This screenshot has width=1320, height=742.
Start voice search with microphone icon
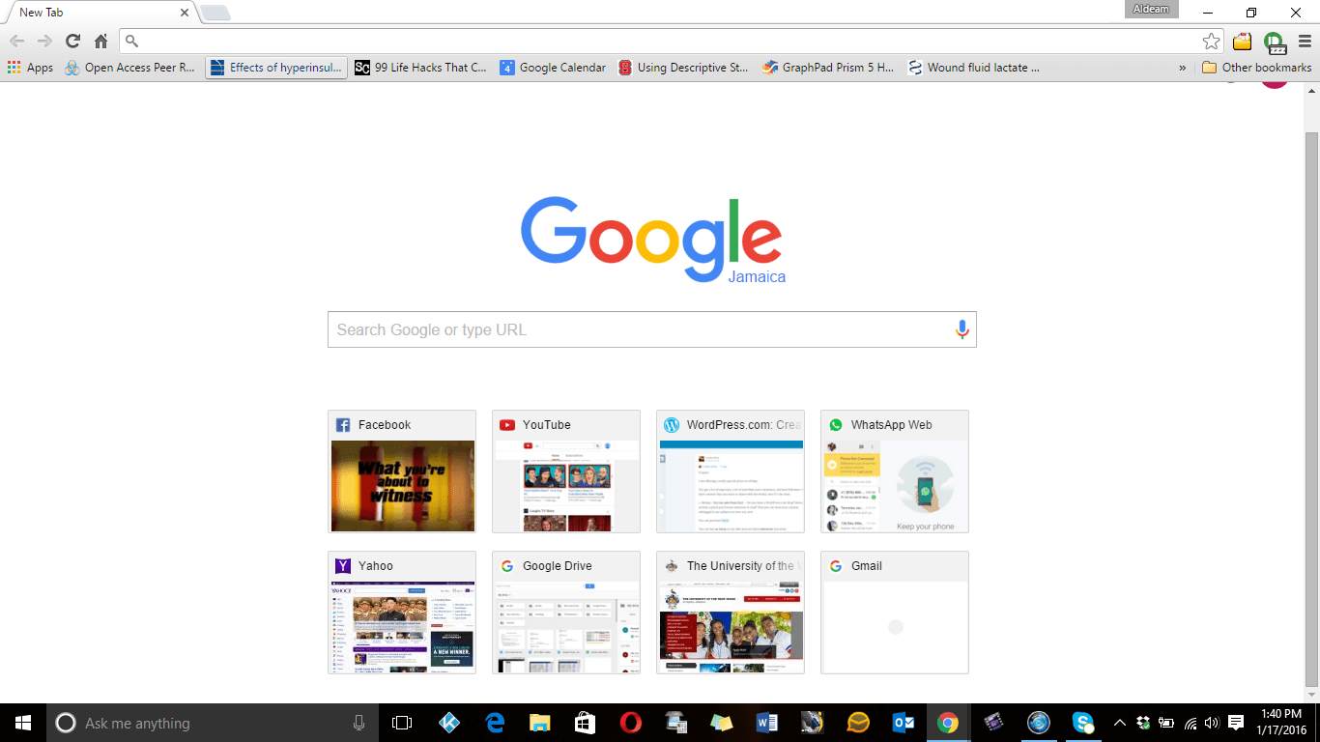tap(961, 329)
